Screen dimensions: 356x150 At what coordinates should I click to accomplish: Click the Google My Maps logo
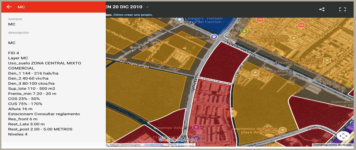pyautogui.click(x=177, y=140)
